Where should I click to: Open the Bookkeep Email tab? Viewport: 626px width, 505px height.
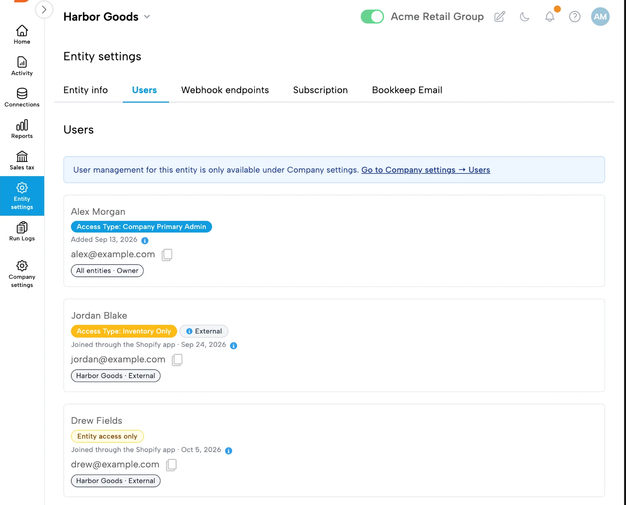pyautogui.click(x=407, y=90)
